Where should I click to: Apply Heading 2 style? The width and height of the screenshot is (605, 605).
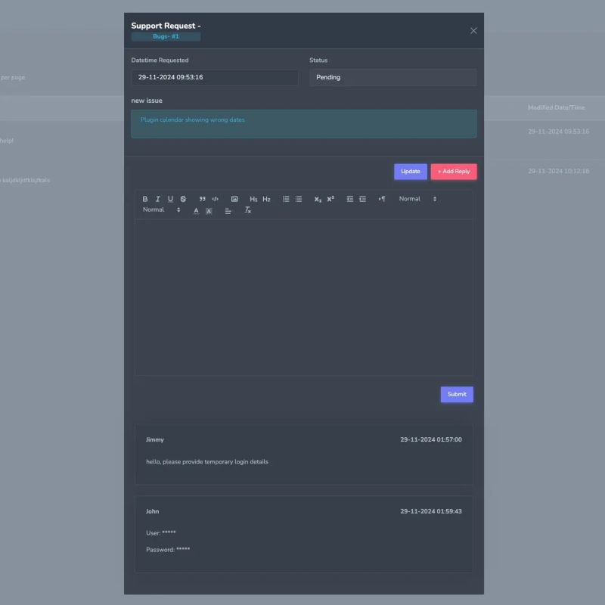point(266,199)
